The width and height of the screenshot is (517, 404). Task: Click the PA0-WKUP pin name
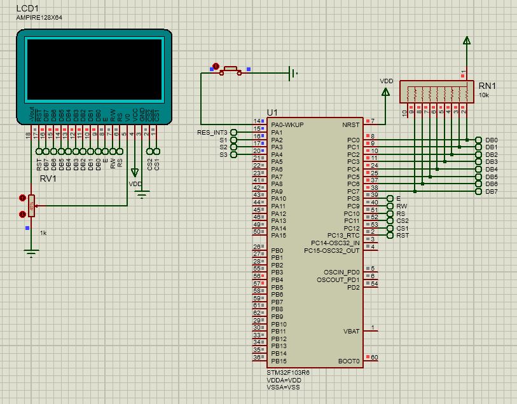tap(287, 125)
